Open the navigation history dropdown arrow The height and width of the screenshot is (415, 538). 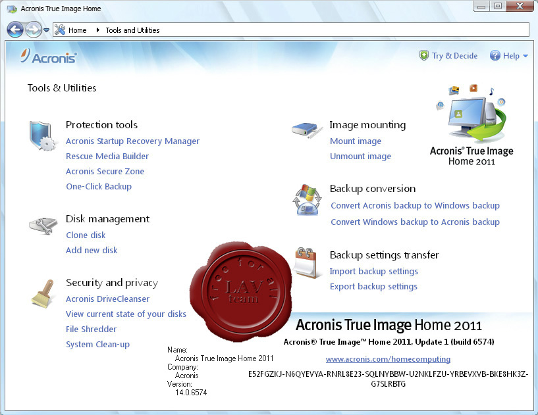pyautogui.click(x=46, y=30)
